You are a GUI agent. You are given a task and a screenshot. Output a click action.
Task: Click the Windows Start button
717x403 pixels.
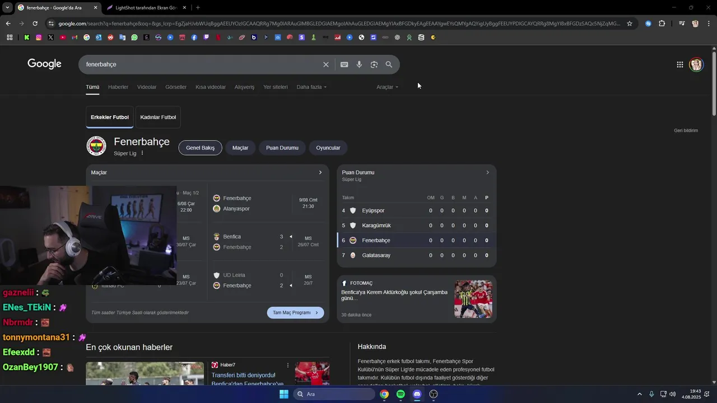click(284, 394)
